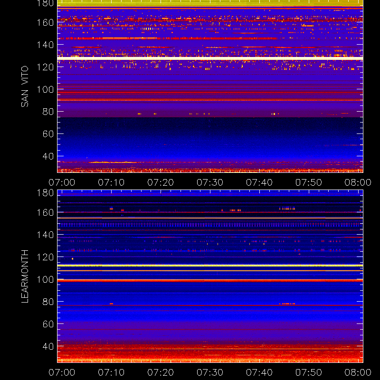Select the 40 tick label on San Vito axis

tap(48, 156)
